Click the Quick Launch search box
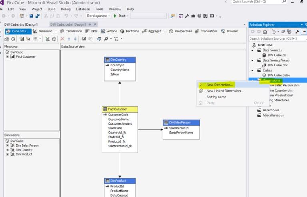 pos(259,2)
